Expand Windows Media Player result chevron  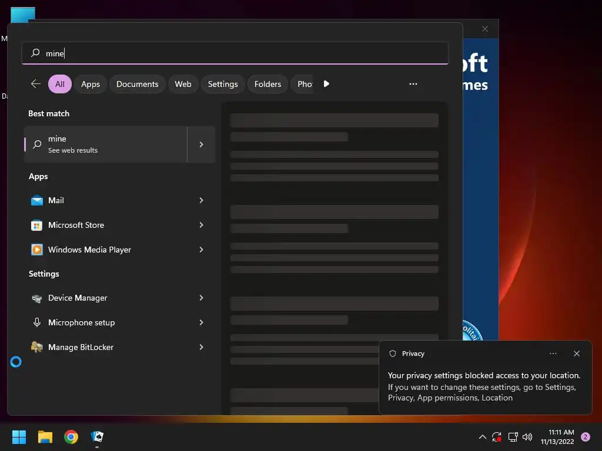pyautogui.click(x=201, y=250)
